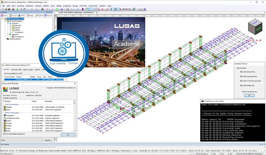Click the Expose component icon in About list
266x155 pixels.
(5, 121)
